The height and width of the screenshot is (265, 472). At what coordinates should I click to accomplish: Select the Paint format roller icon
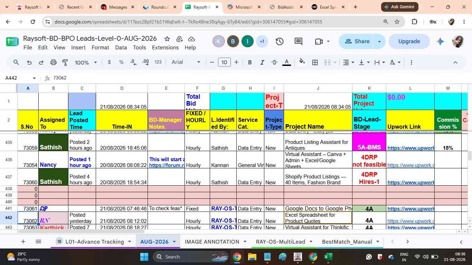65,62
